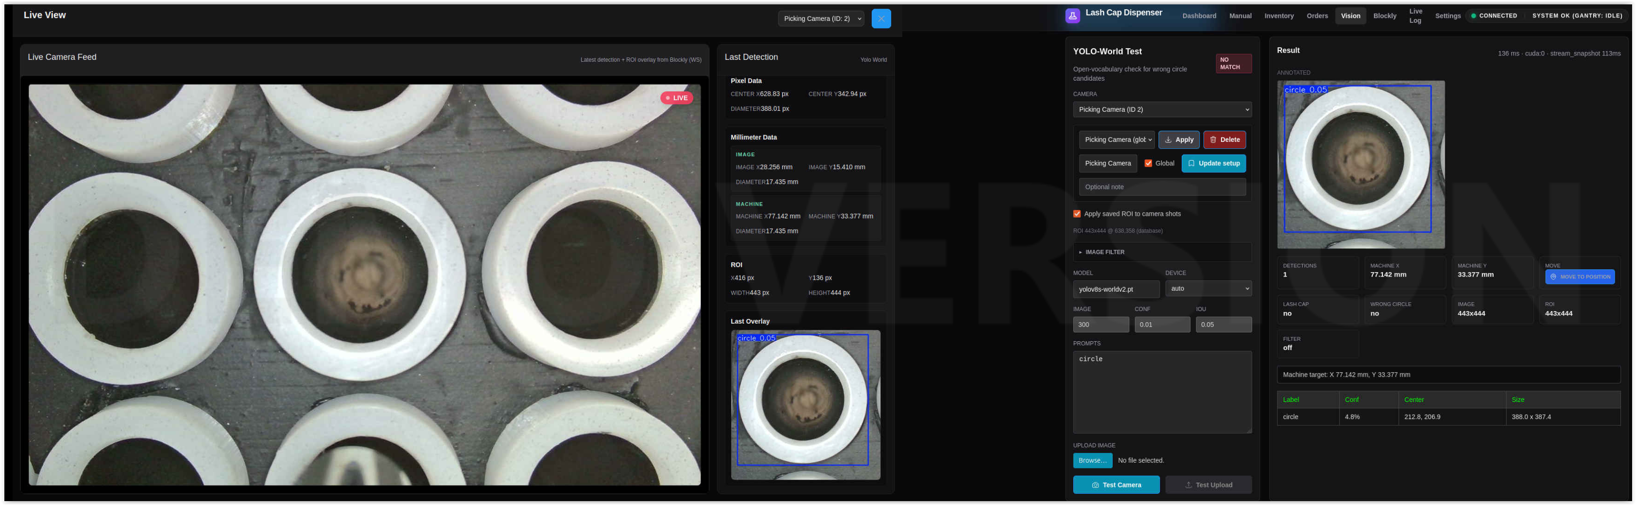Click the 4.8% confidence cell
The width and height of the screenshot is (1636, 505).
[1368, 418]
